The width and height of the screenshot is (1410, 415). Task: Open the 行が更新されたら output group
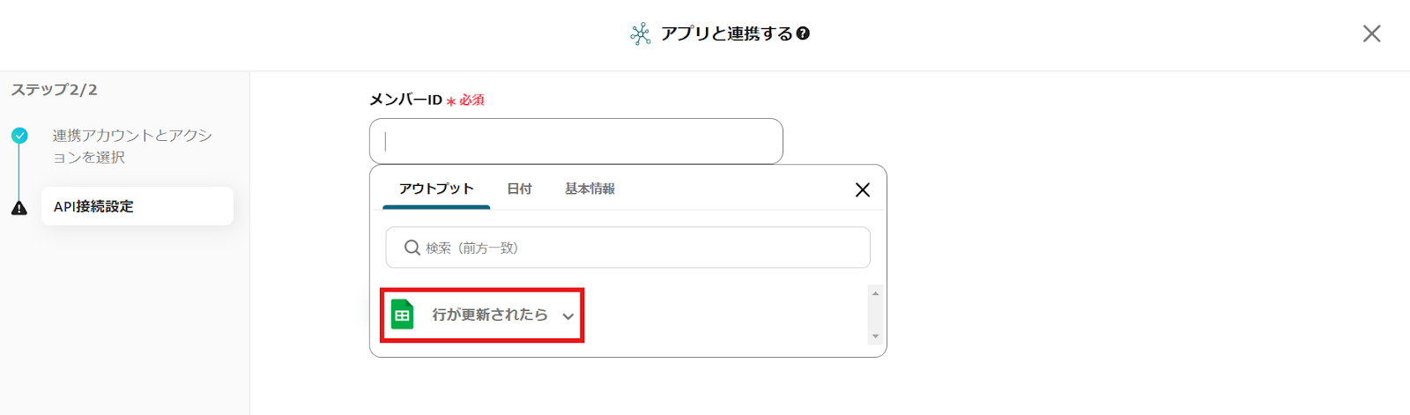click(489, 315)
